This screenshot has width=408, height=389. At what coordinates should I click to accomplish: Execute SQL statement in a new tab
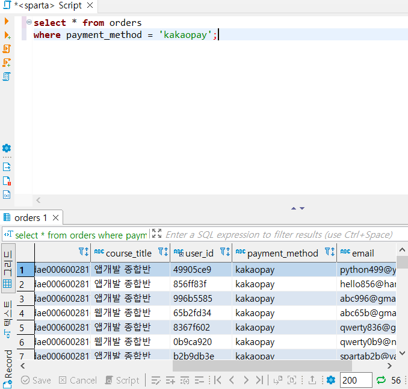(x=7, y=35)
